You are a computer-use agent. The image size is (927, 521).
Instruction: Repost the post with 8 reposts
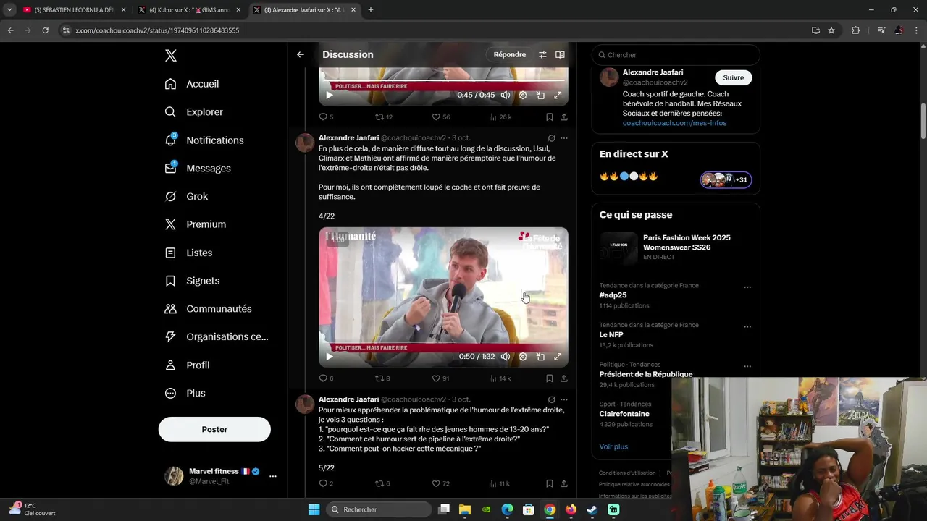pos(382,378)
